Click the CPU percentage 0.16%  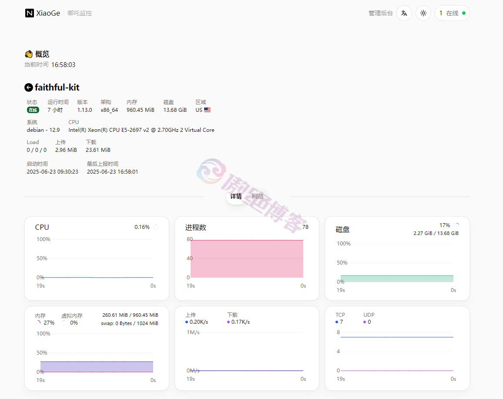click(x=142, y=227)
